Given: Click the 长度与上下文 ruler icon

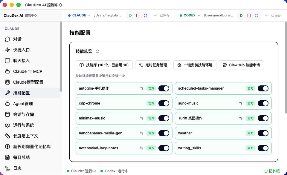Looking at the screenshot, I should (7, 136).
